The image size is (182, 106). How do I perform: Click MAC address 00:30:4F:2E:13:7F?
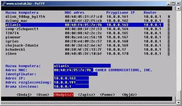(x=83, y=49)
